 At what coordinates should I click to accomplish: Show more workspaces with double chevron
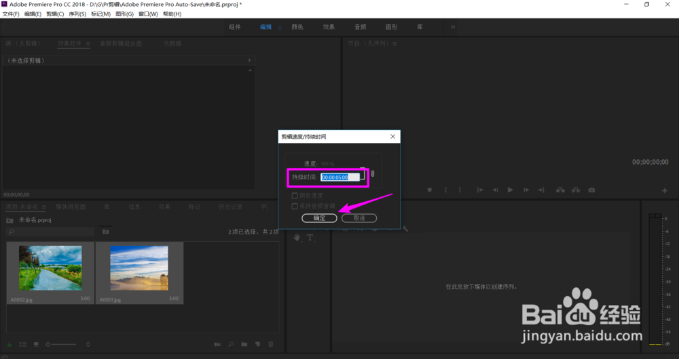(x=453, y=27)
